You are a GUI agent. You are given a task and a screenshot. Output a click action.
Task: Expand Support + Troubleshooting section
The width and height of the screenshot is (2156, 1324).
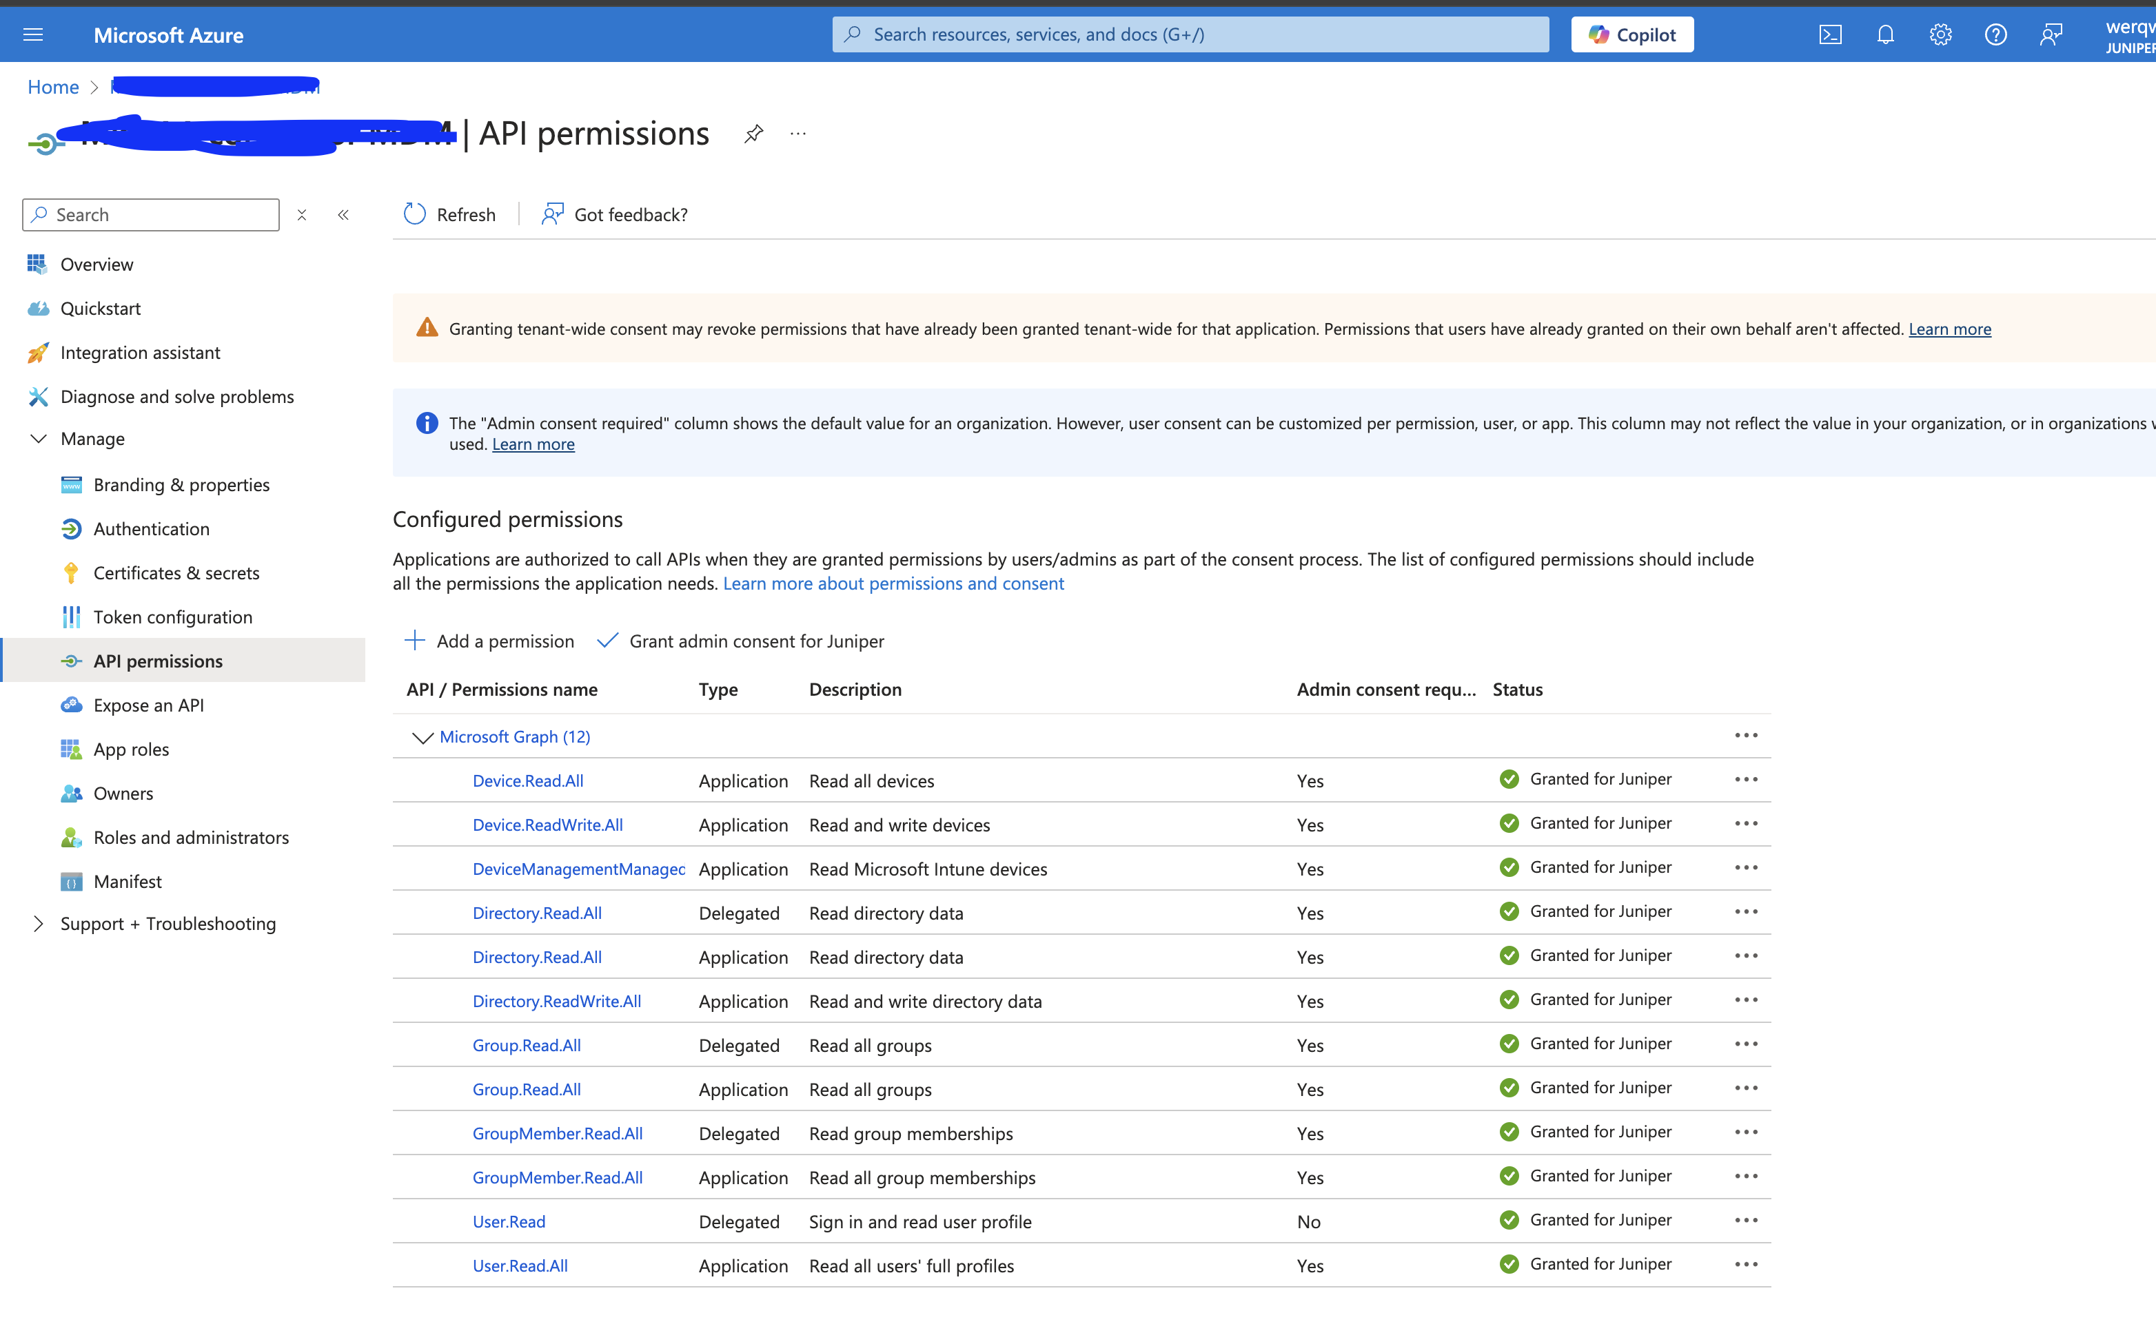pyautogui.click(x=39, y=924)
